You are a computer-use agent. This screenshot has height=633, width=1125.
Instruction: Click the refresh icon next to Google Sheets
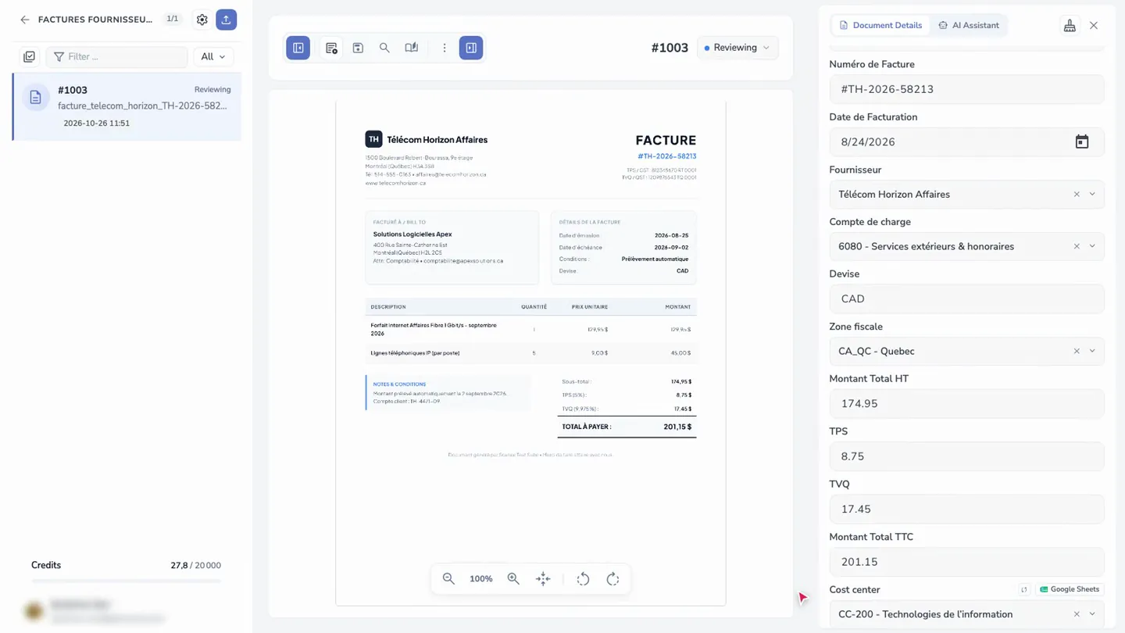(1023, 589)
